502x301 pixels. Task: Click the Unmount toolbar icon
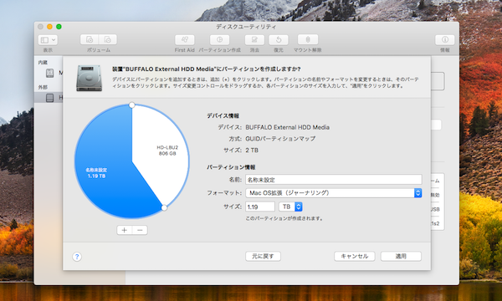(x=308, y=39)
